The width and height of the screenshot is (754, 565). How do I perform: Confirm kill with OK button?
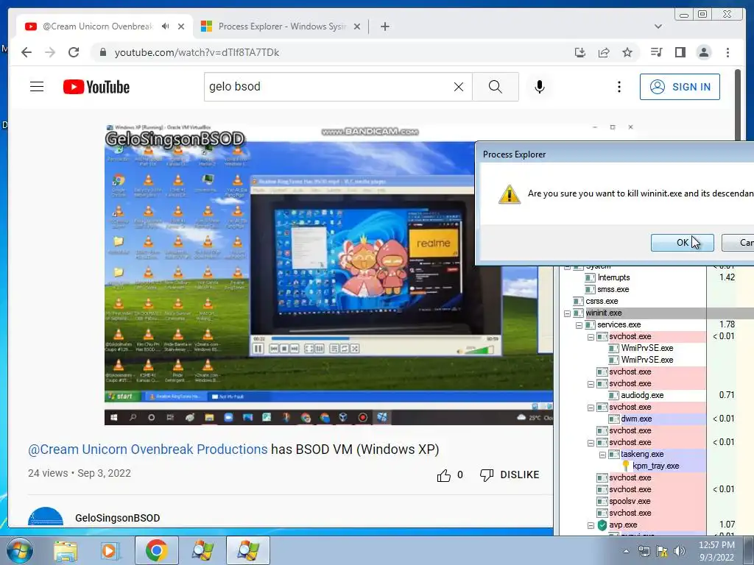click(x=683, y=243)
